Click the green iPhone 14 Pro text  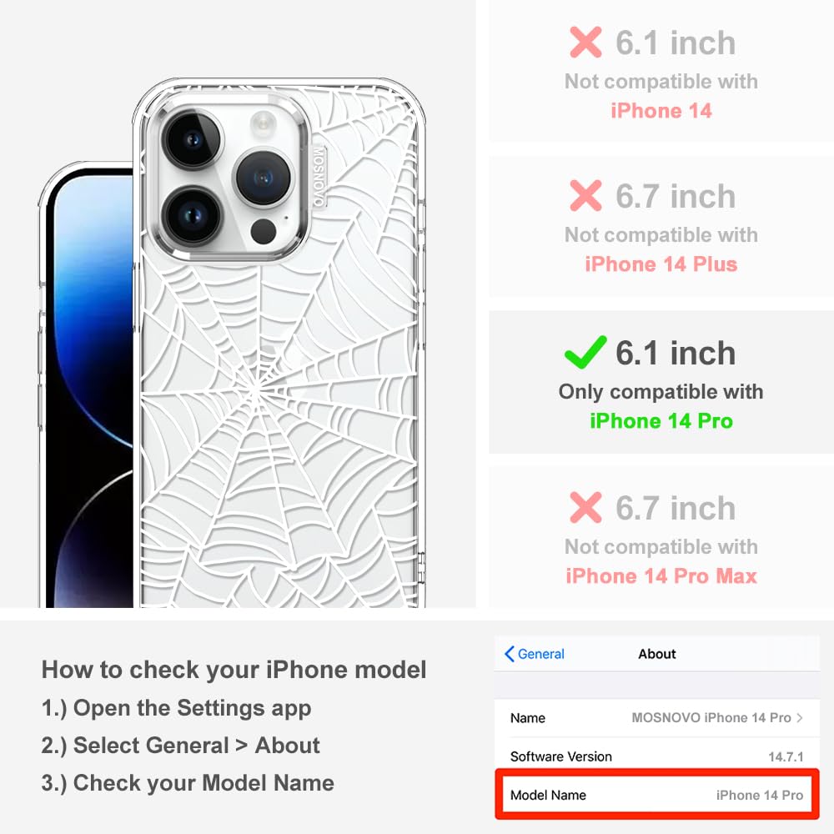pos(661,420)
